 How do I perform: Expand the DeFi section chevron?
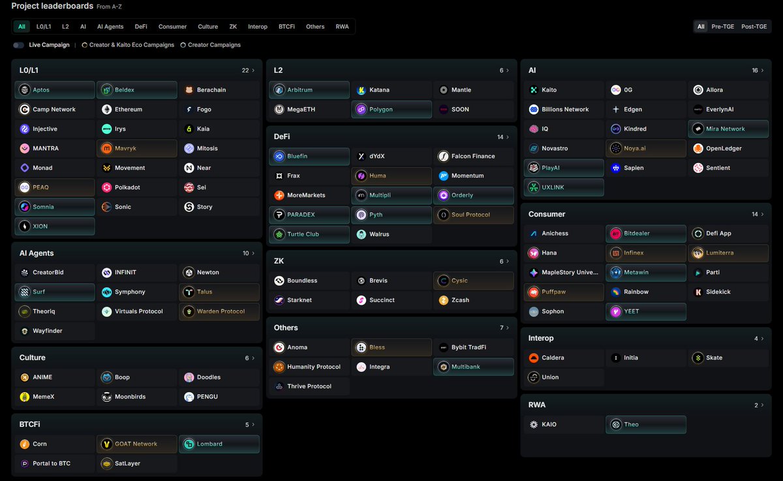click(x=508, y=137)
